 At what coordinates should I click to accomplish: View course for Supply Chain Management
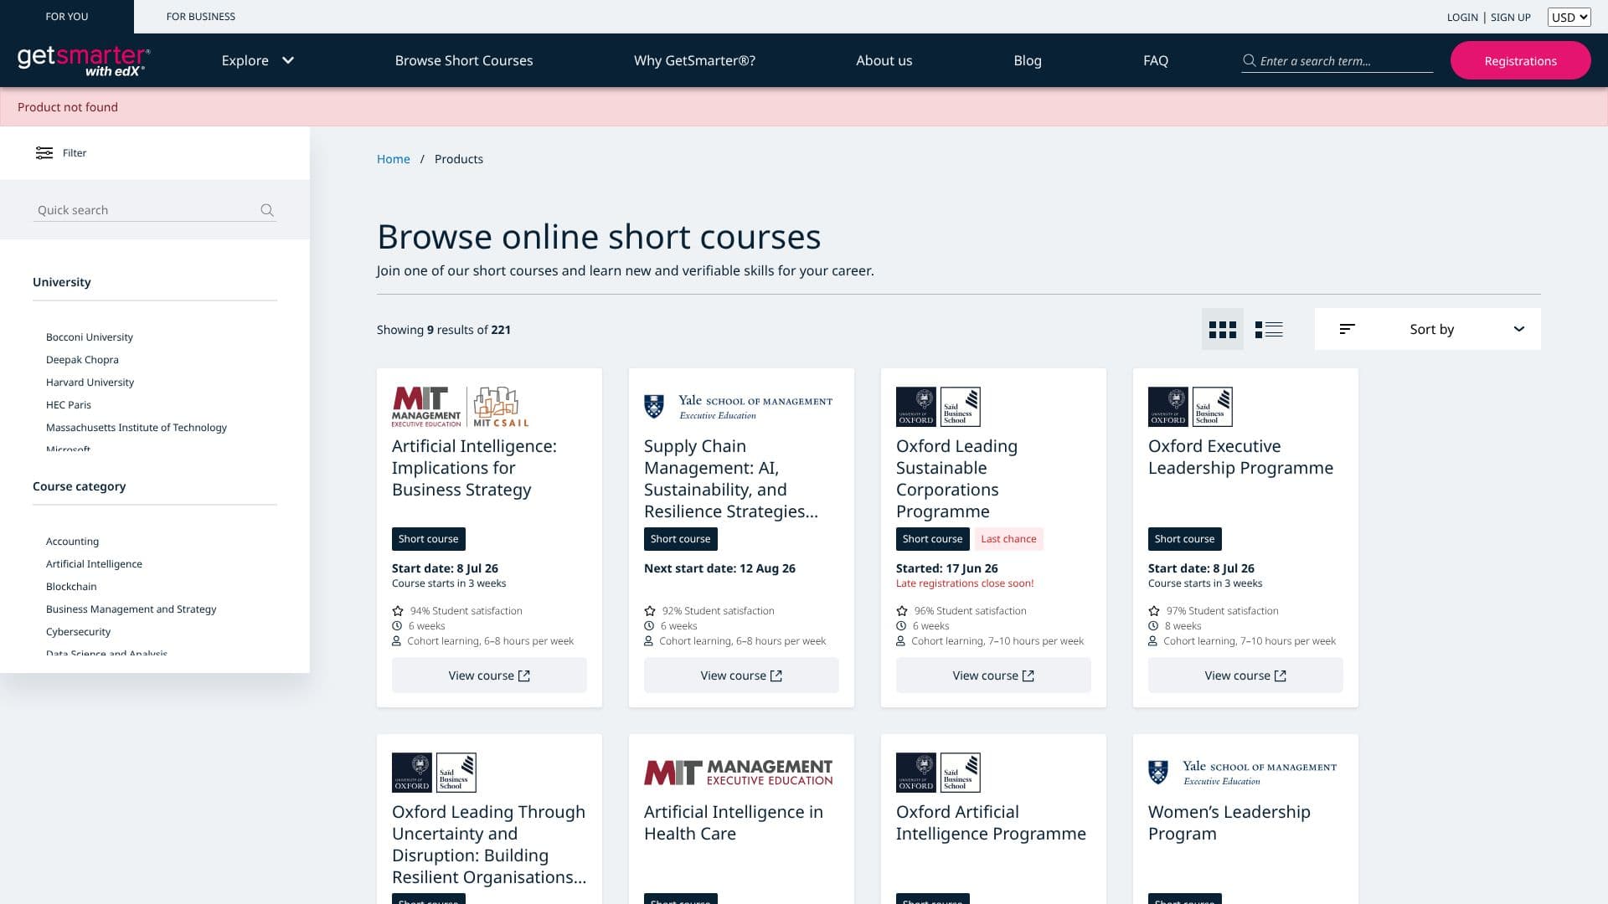click(x=741, y=675)
